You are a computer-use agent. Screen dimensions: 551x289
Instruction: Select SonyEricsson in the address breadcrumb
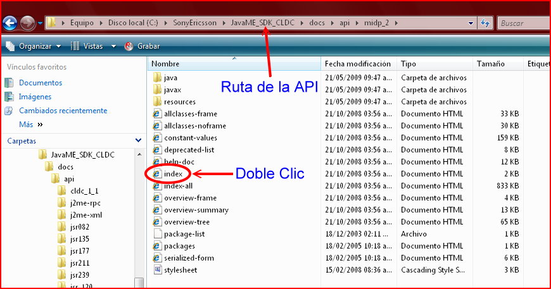[194, 23]
